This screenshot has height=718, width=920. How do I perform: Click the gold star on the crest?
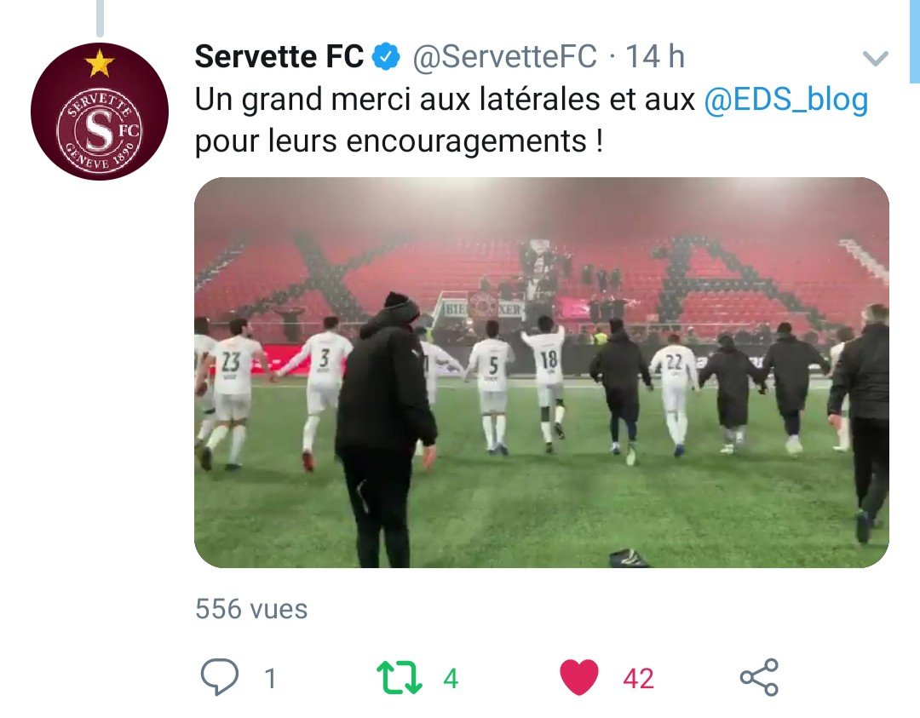[99, 63]
